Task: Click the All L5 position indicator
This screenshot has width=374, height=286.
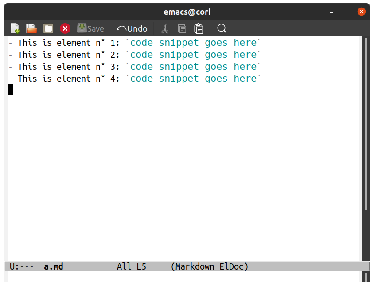Action: 132,266
